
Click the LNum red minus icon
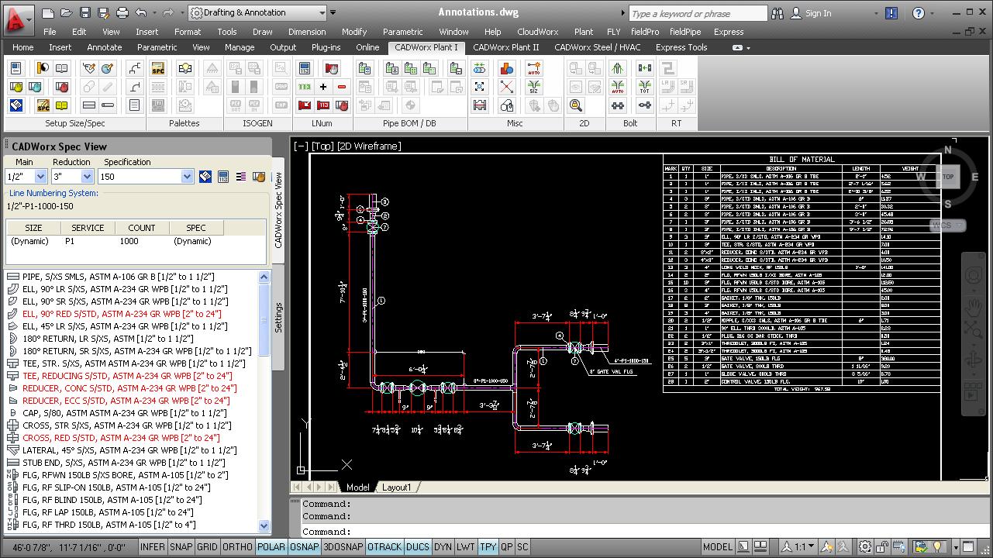[x=342, y=87]
